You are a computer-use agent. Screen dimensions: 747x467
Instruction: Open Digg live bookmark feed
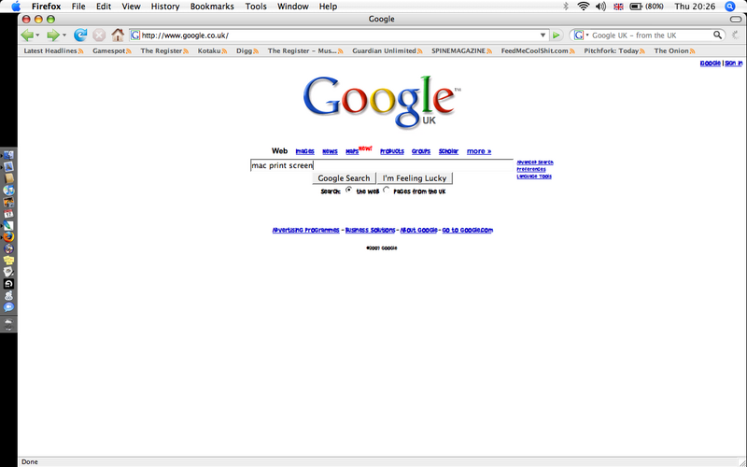point(247,50)
